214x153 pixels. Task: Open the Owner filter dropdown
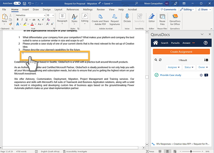tap(203, 67)
